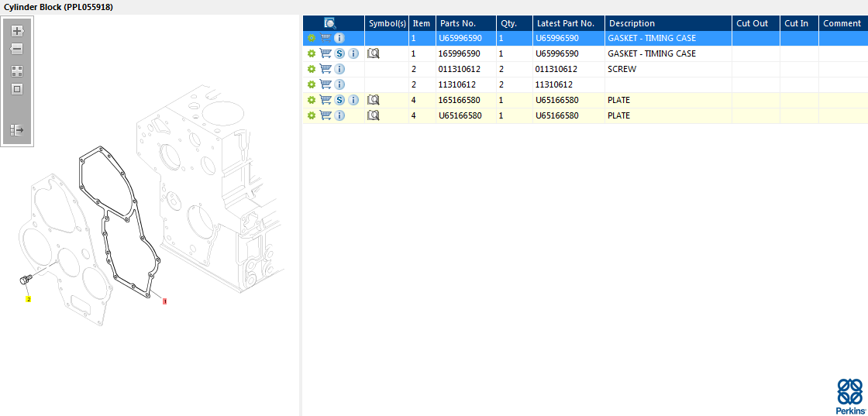Click gear icon for part U65166580
The height and width of the screenshot is (416, 868).
pos(311,115)
